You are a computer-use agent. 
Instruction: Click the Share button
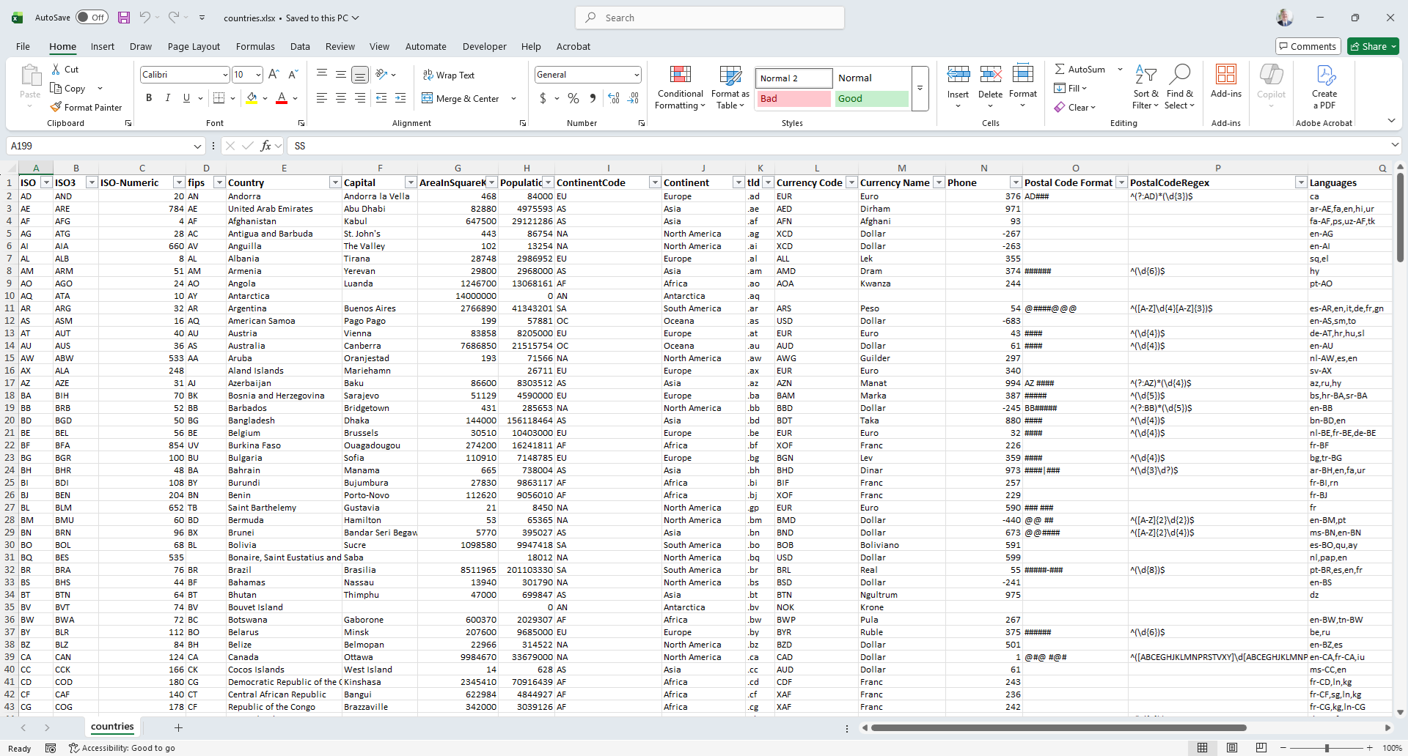(1373, 46)
